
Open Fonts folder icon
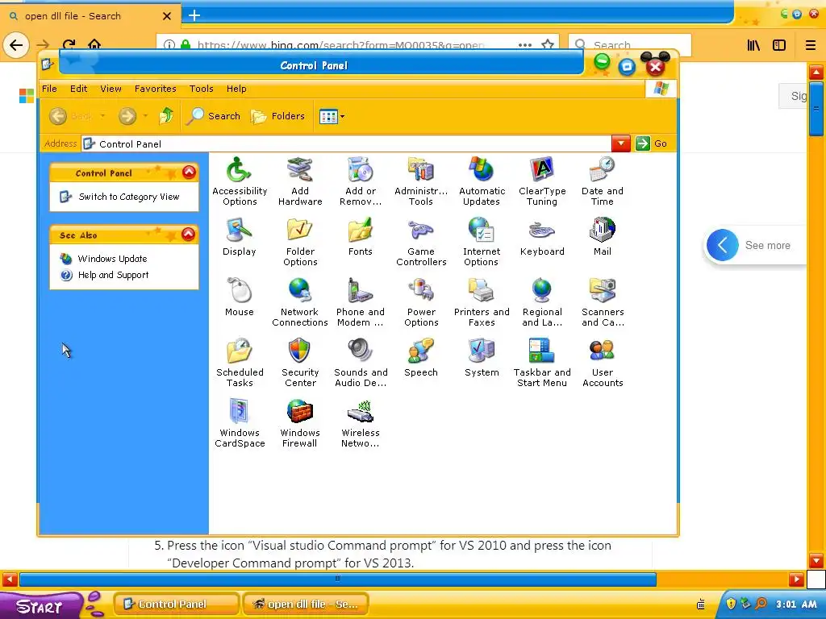click(361, 236)
